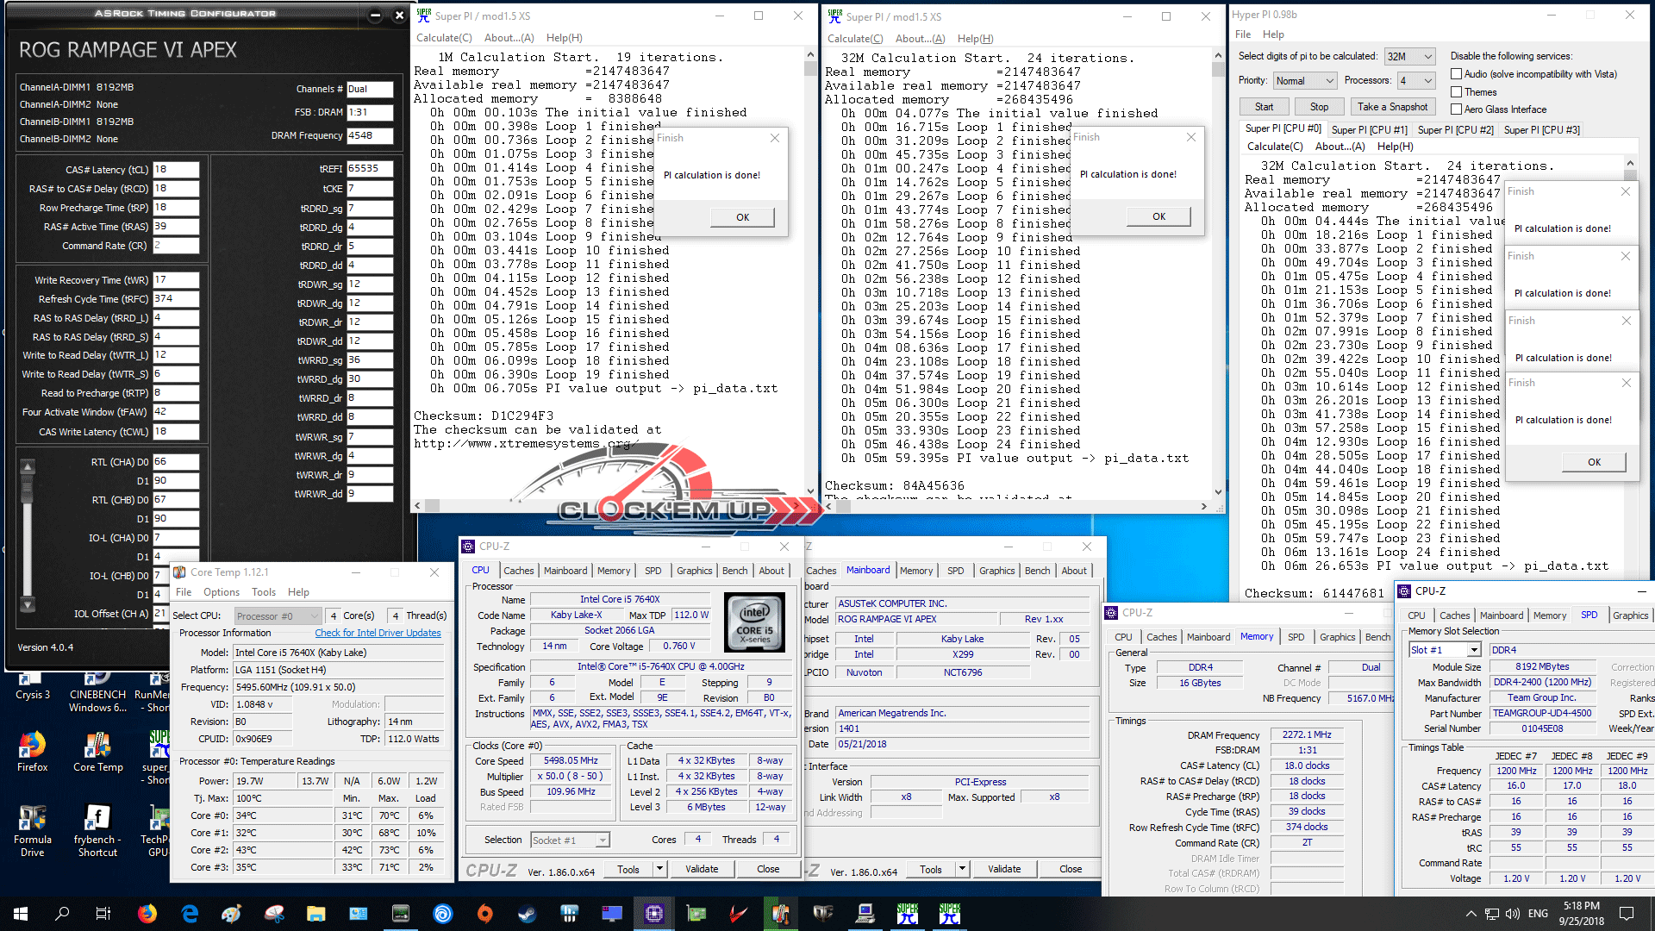The image size is (1655, 931).
Task: Click Check for Intel Driver Updates link
Action: tap(378, 633)
